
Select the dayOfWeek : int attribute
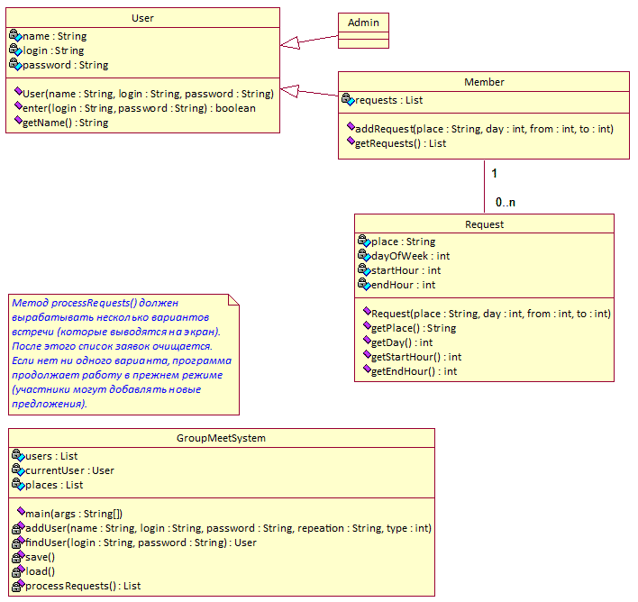click(411, 256)
